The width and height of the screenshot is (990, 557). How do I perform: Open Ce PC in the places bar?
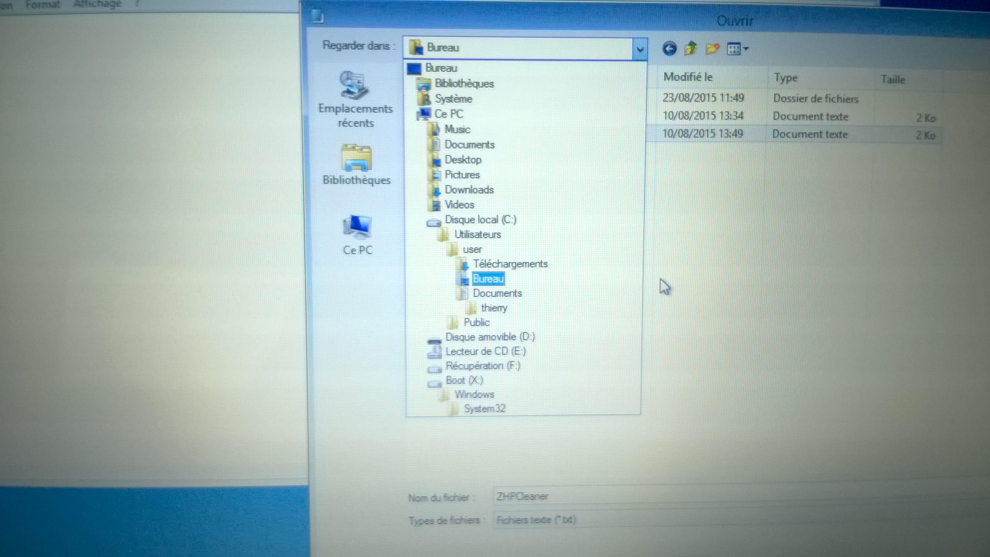point(357,234)
